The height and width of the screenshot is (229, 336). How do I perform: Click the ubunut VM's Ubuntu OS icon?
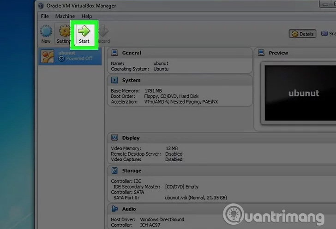pyautogui.click(x=48, y=57)
